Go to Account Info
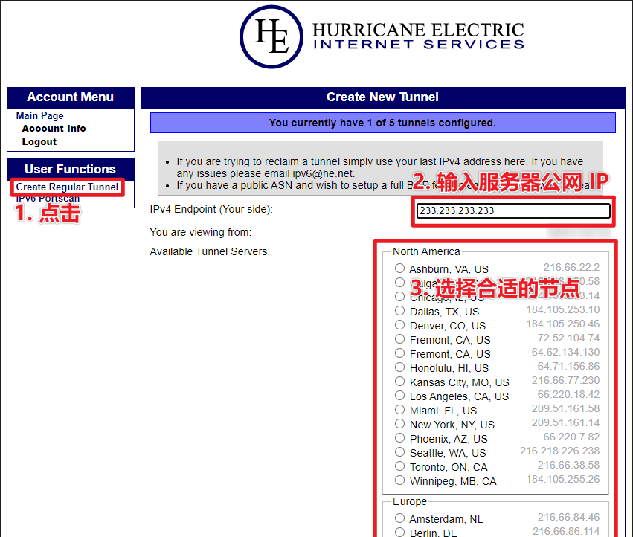Viewport: 633px width, 537px height. tap(54, 129)
